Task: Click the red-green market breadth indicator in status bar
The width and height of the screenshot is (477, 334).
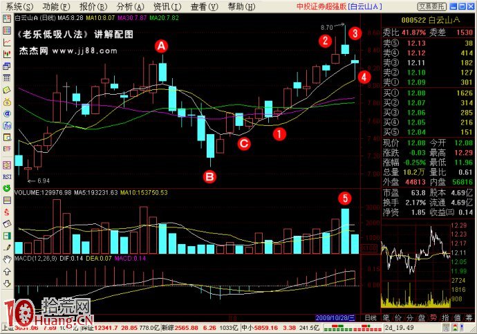Action: (x=351, y=328)
